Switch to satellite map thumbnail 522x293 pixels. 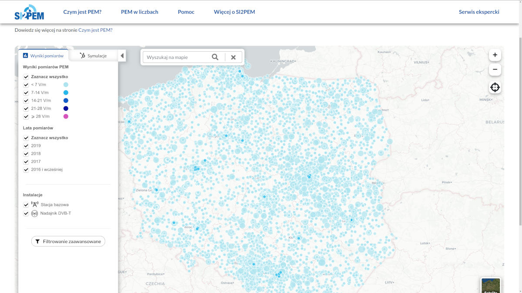(491, 286)
